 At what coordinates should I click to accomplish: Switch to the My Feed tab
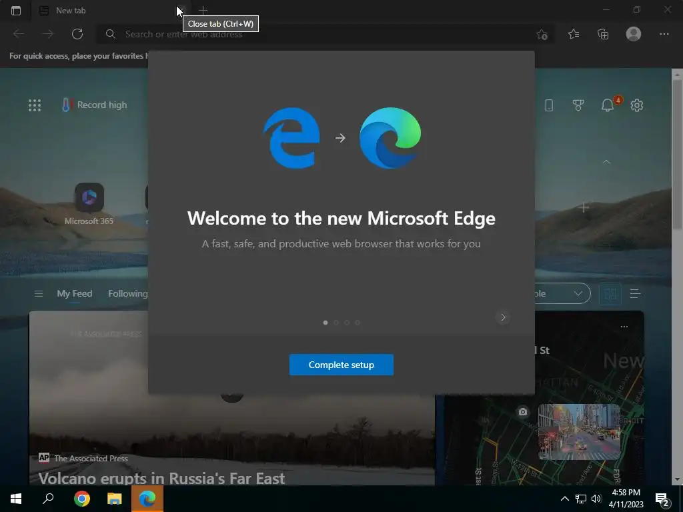[x=75, y=294]
